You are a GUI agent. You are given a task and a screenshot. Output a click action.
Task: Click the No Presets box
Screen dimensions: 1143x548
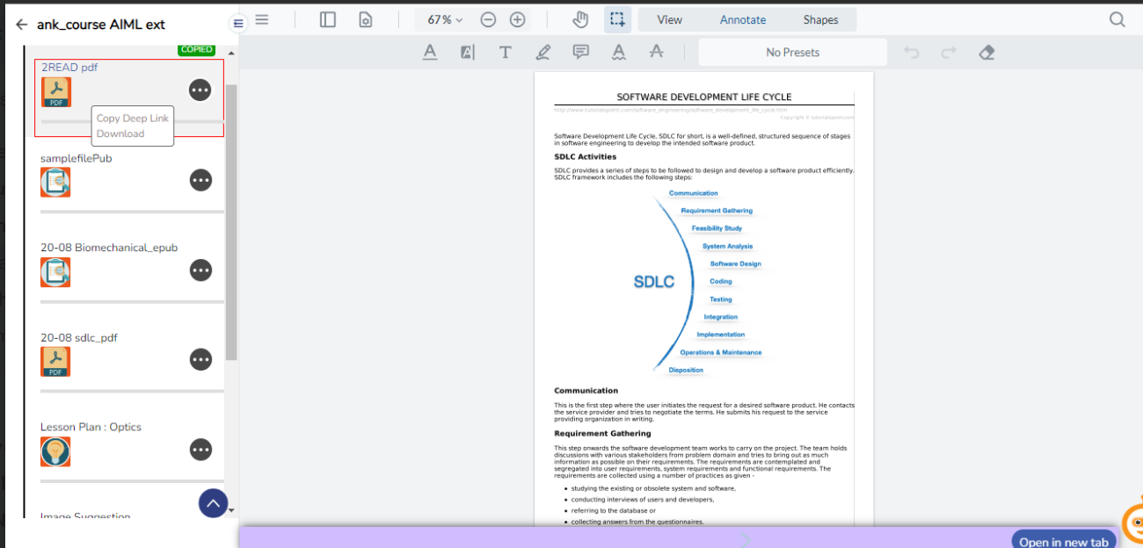pos(793,52)
